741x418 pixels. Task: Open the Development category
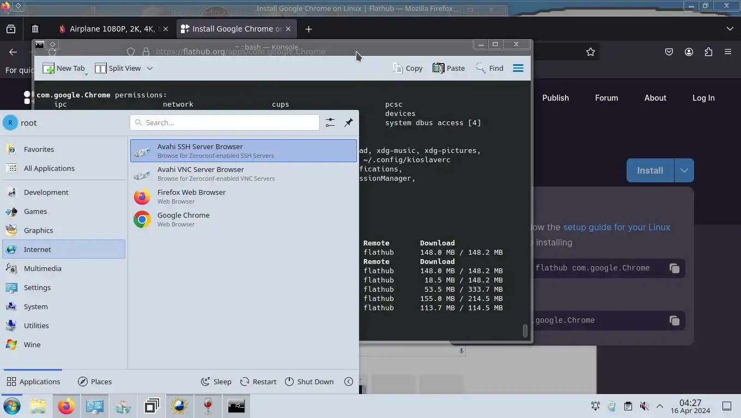coord(64,192)
